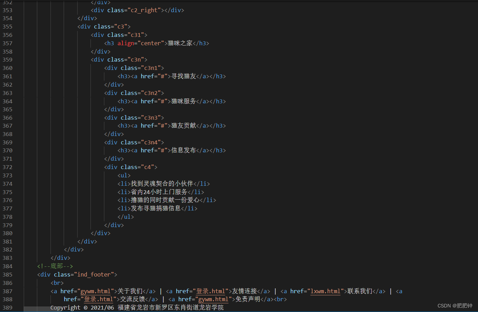
Task: Click the "center" attribute value
Action: pos(151,43)
